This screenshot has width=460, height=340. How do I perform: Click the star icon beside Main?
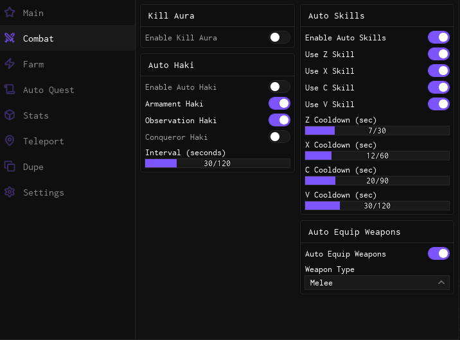10,12
